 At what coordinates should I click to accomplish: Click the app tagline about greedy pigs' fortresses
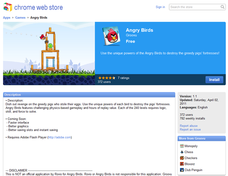[160, 53]
